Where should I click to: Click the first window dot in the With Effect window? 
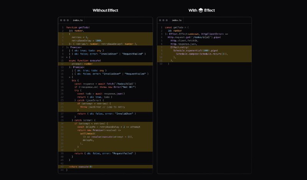(160, 20)
